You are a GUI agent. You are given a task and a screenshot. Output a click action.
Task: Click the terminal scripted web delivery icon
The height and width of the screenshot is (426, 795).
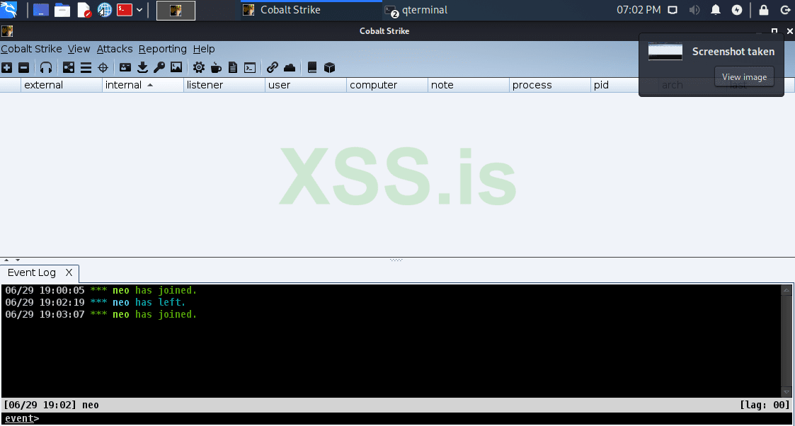coord(250,68)
